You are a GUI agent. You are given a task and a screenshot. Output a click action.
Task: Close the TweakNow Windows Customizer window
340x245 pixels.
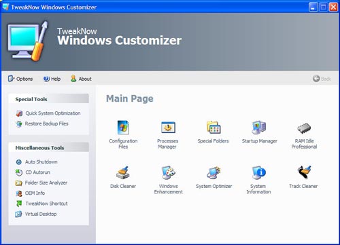coord(333,7)
